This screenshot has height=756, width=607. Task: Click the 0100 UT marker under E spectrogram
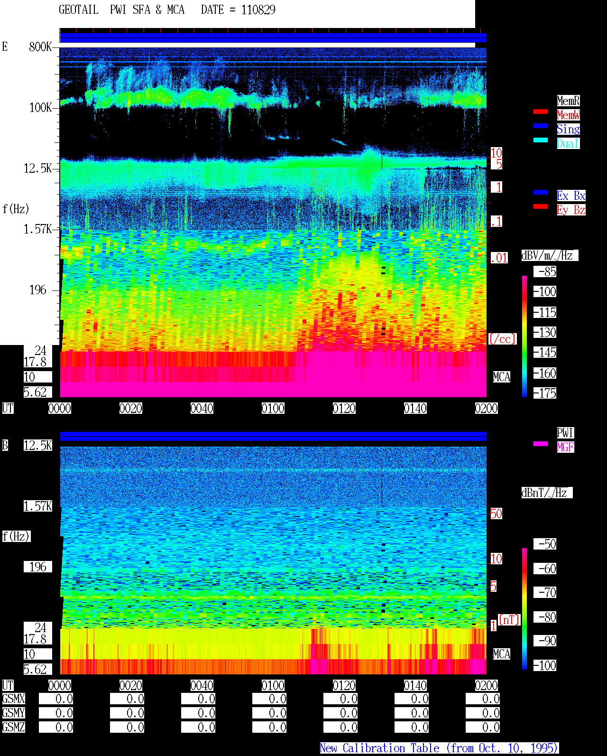point(273,408)
